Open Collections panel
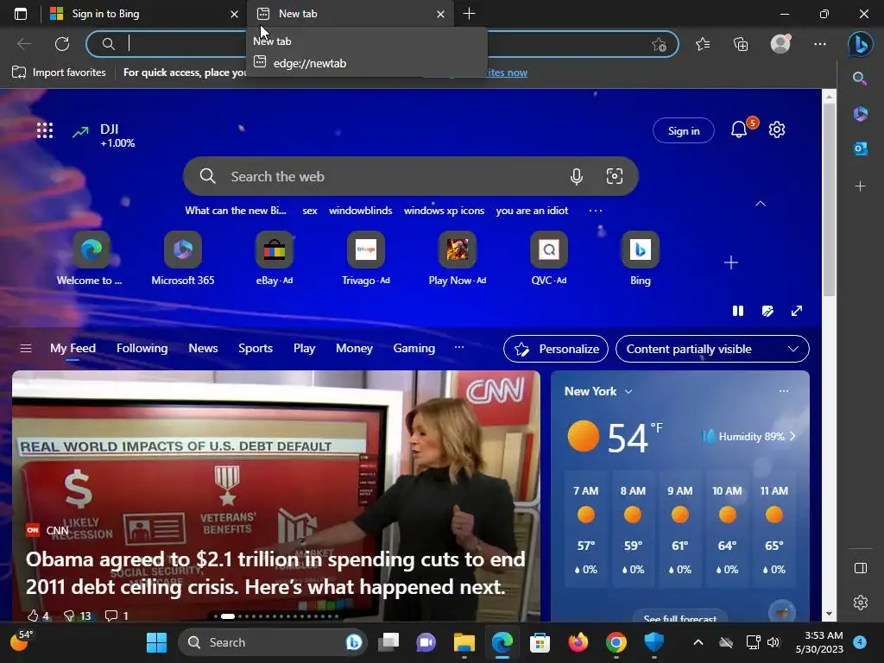The height and width of the screenshot is (663, 884). point(741,43)
